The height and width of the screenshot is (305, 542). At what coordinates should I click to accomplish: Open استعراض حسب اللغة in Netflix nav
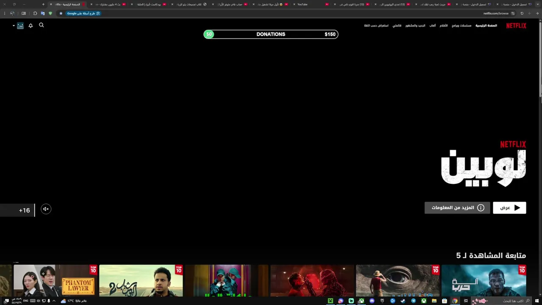pos(376,25)
